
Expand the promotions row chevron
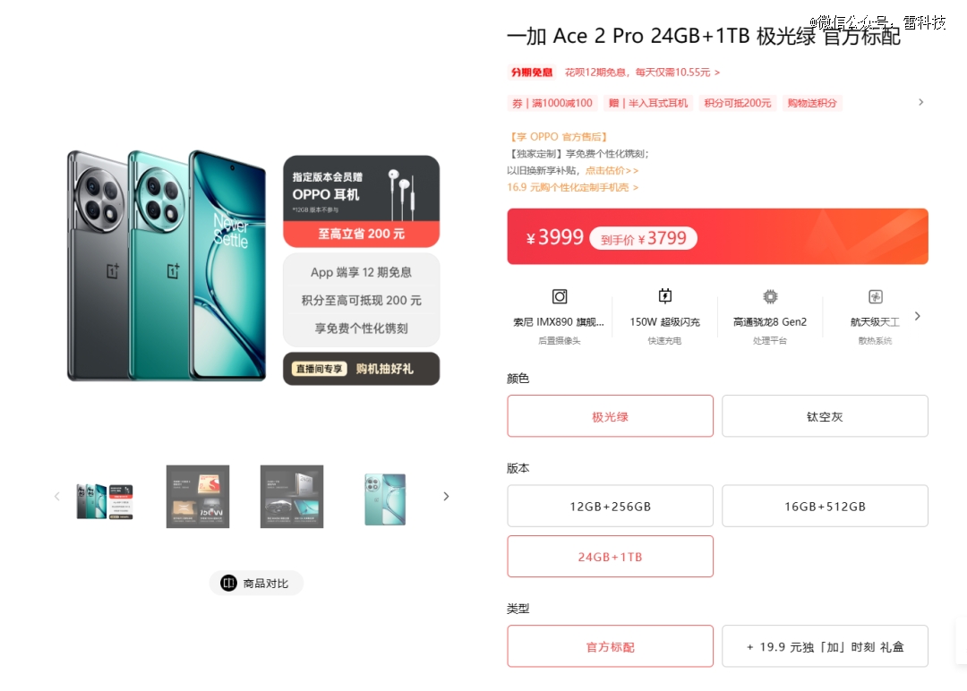[x=920, y=102]
